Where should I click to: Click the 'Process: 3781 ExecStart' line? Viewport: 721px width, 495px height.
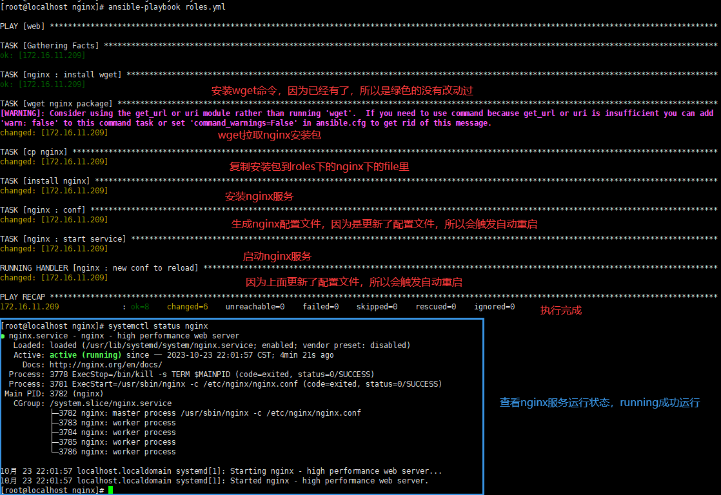click(x=225, y=383)
